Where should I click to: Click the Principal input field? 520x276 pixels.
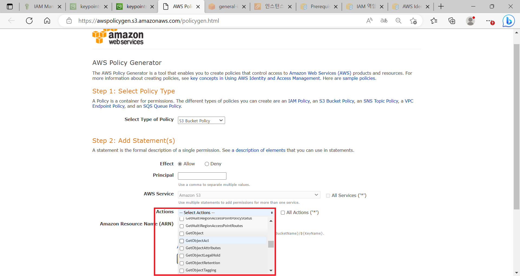click(202, 176)
